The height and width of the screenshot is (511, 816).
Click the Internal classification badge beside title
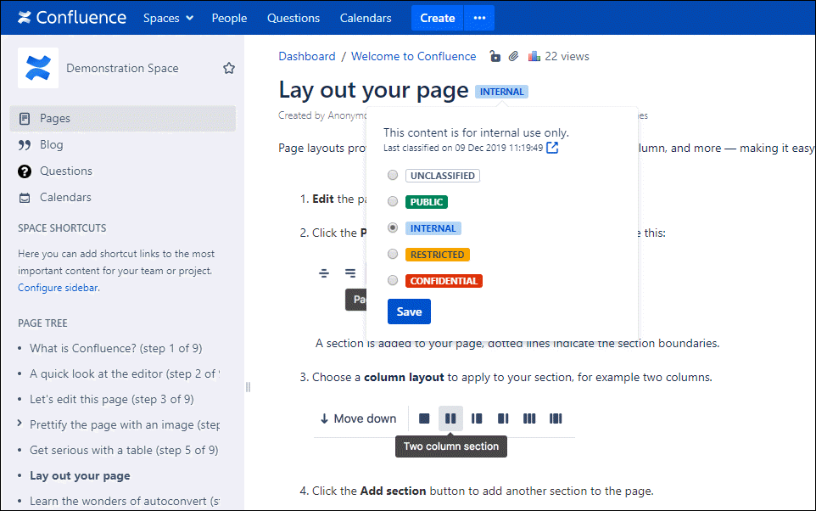[x=501, y=92]
